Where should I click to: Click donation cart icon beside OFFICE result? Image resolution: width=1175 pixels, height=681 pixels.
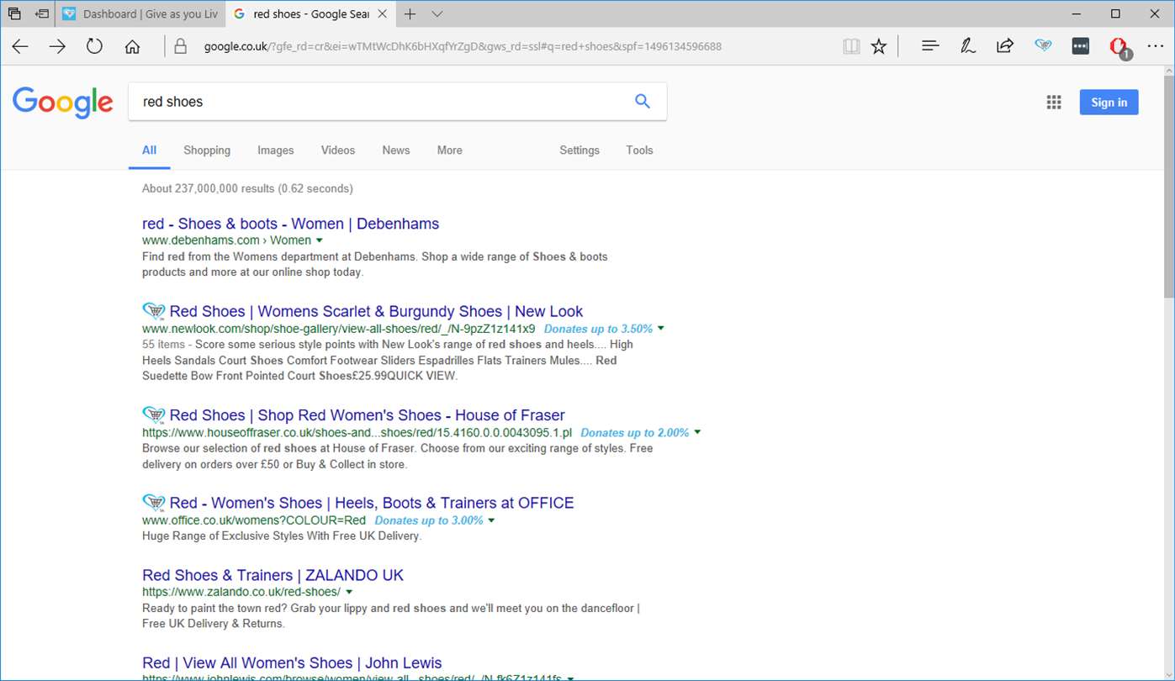pyautogui.click(x=154, y=503)
